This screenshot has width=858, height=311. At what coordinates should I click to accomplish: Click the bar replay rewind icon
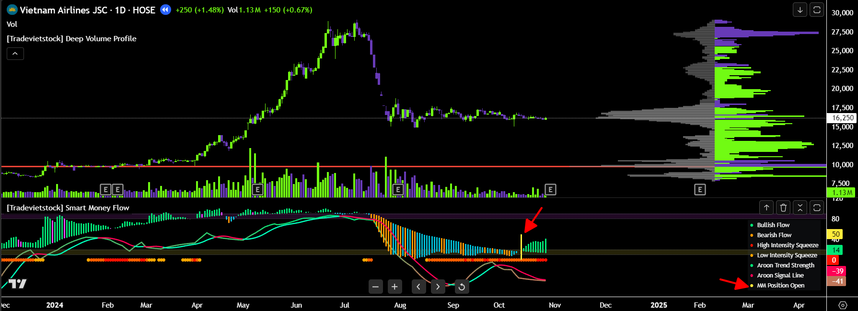(165, 10)
